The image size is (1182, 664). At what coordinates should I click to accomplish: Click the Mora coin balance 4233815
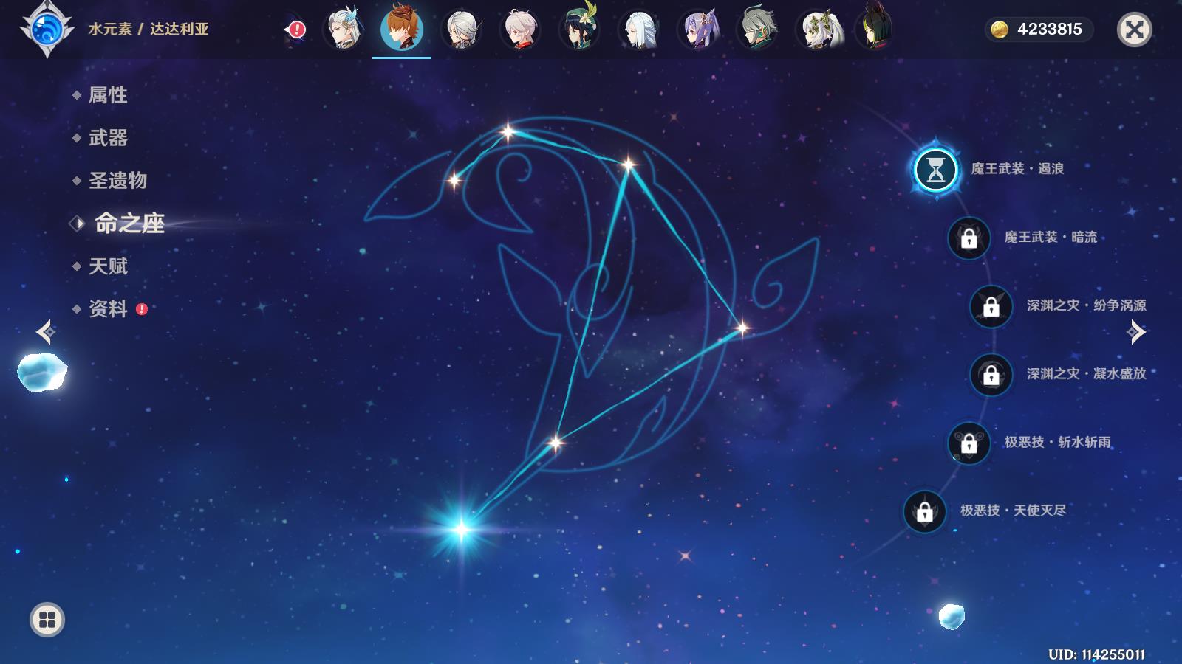tap(1039, 30)
